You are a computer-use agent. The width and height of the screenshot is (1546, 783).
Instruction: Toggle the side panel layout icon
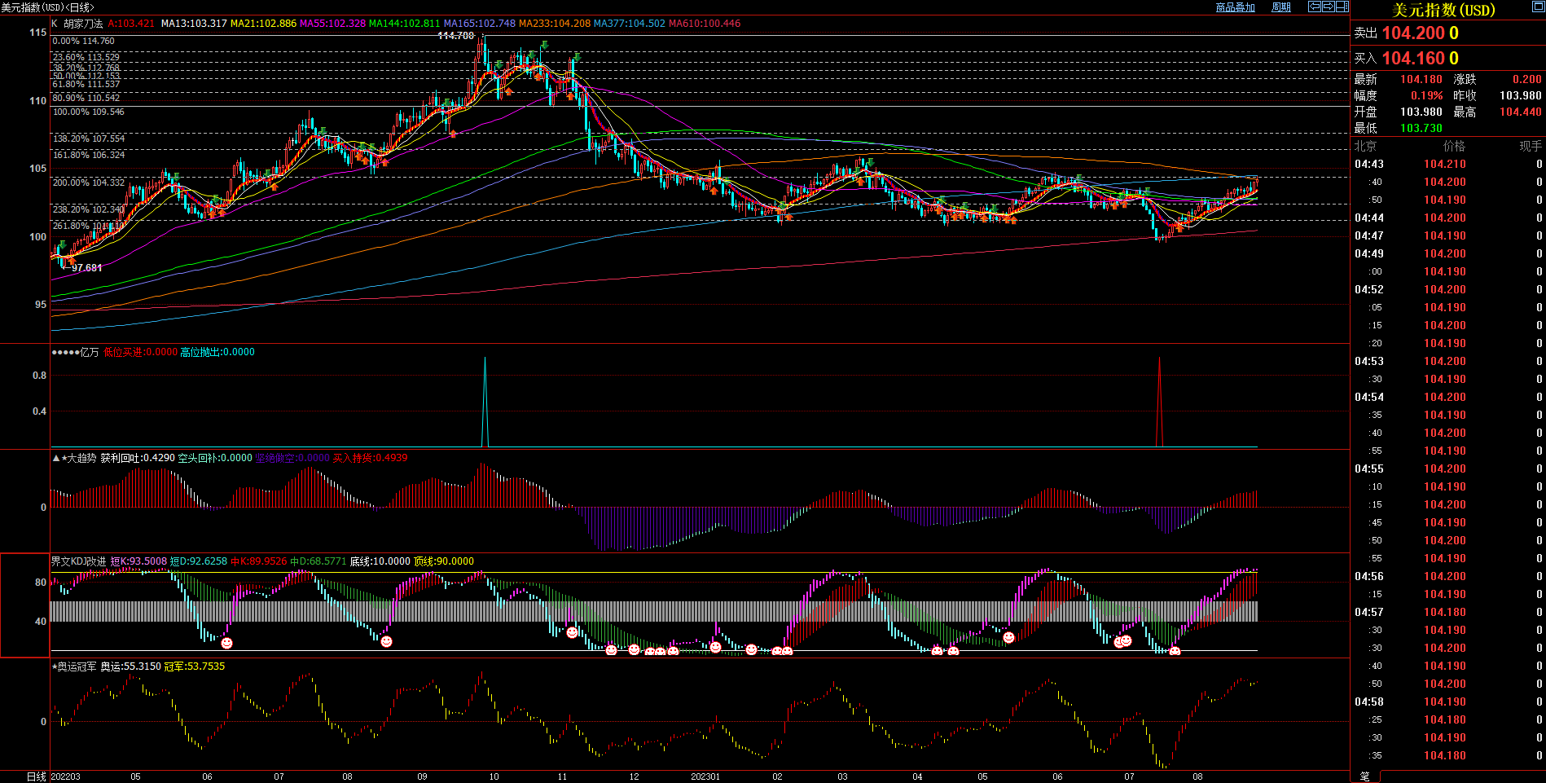(x=1342, y=7)
